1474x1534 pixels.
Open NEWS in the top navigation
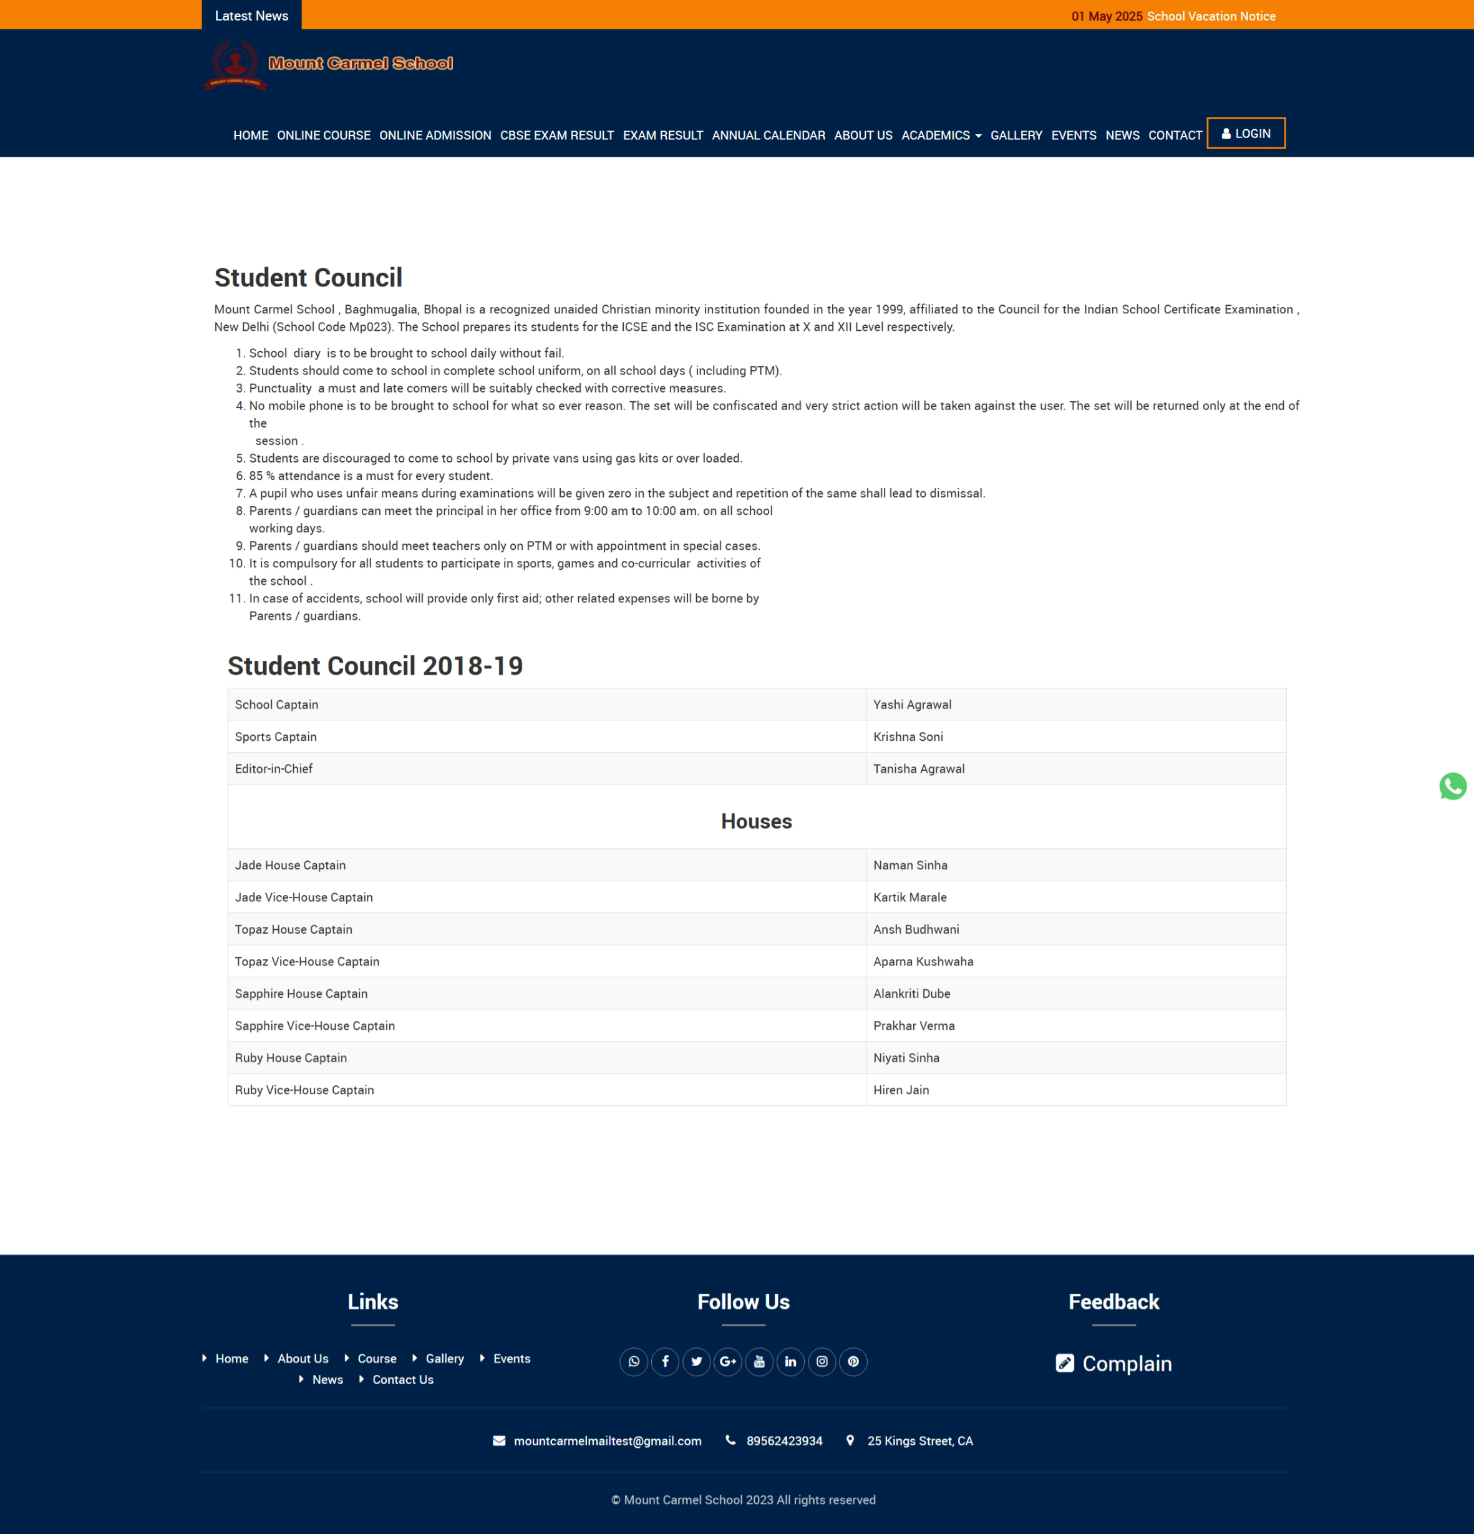coord(1122,135)
